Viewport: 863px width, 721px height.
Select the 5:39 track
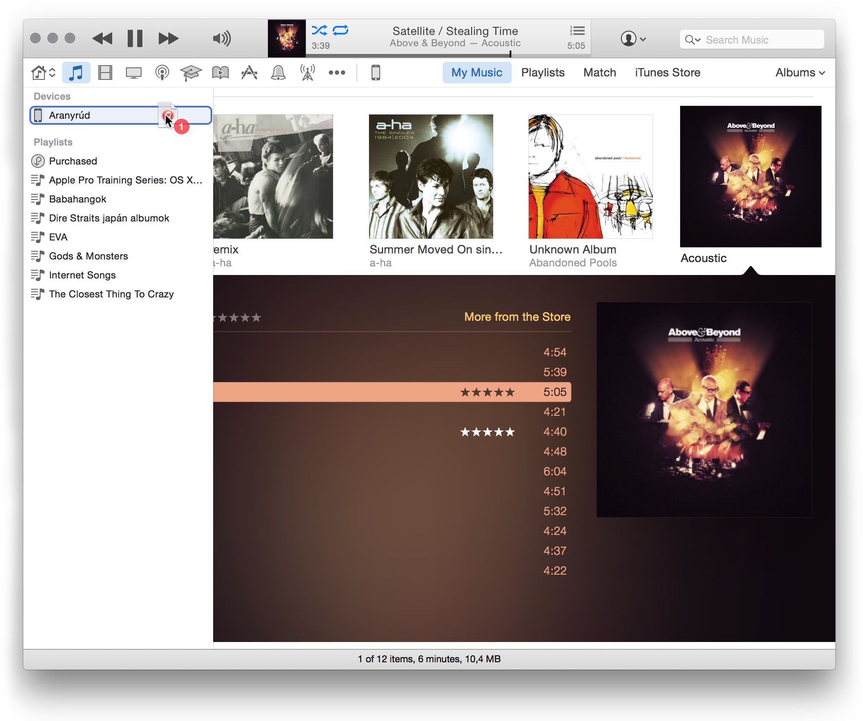(392, 372)
